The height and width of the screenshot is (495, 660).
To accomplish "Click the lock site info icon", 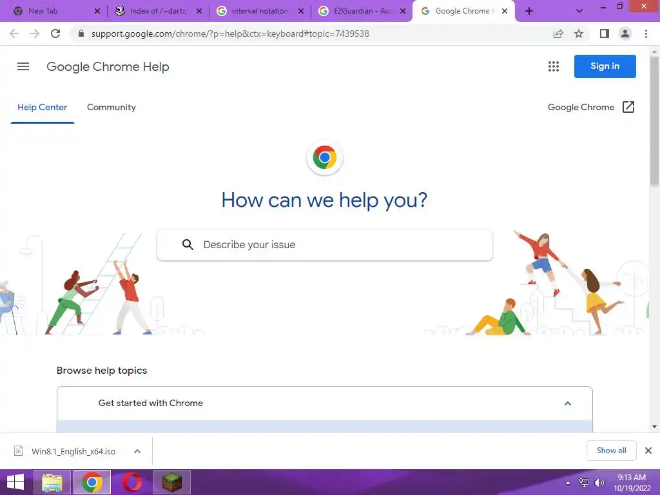I will [81, 34].
